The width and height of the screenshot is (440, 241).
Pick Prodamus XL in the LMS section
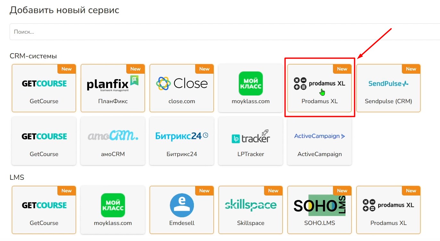pos(388,210)
